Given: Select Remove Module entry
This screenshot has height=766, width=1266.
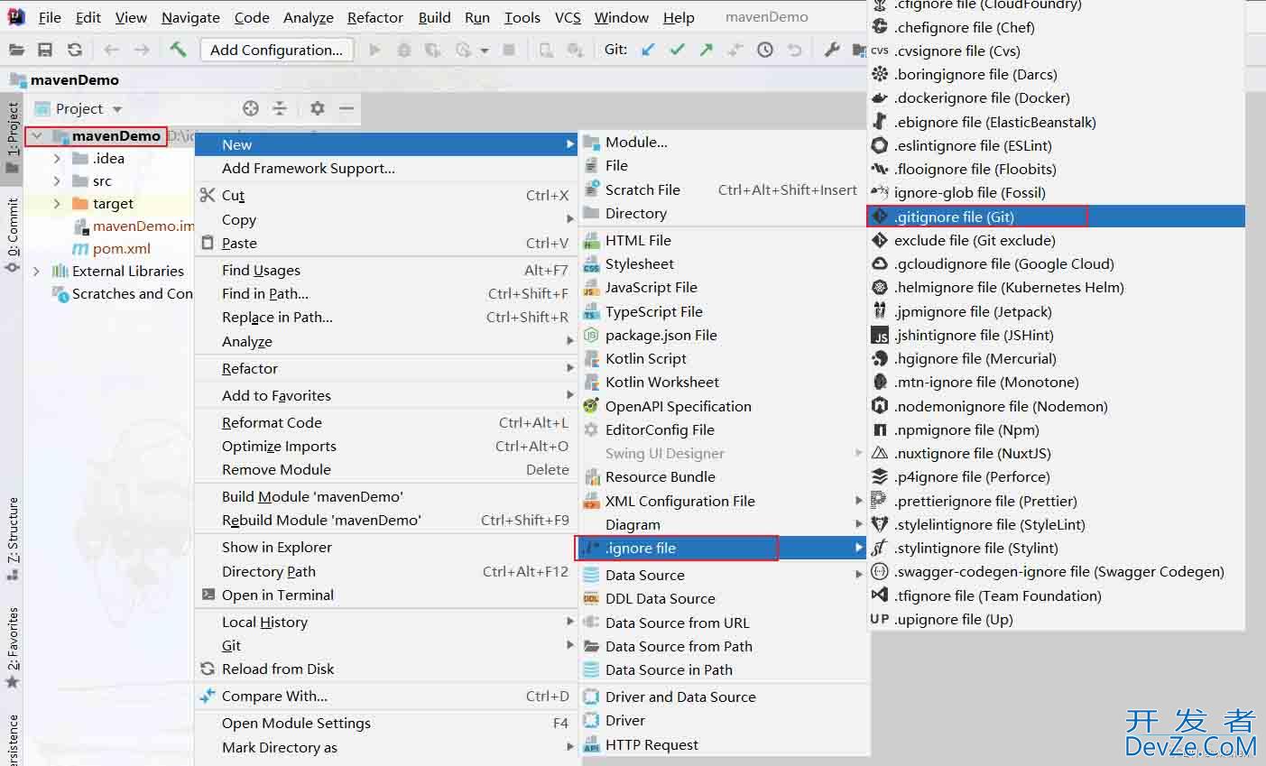Looking at the screenshot, I should tap(386, 469).
